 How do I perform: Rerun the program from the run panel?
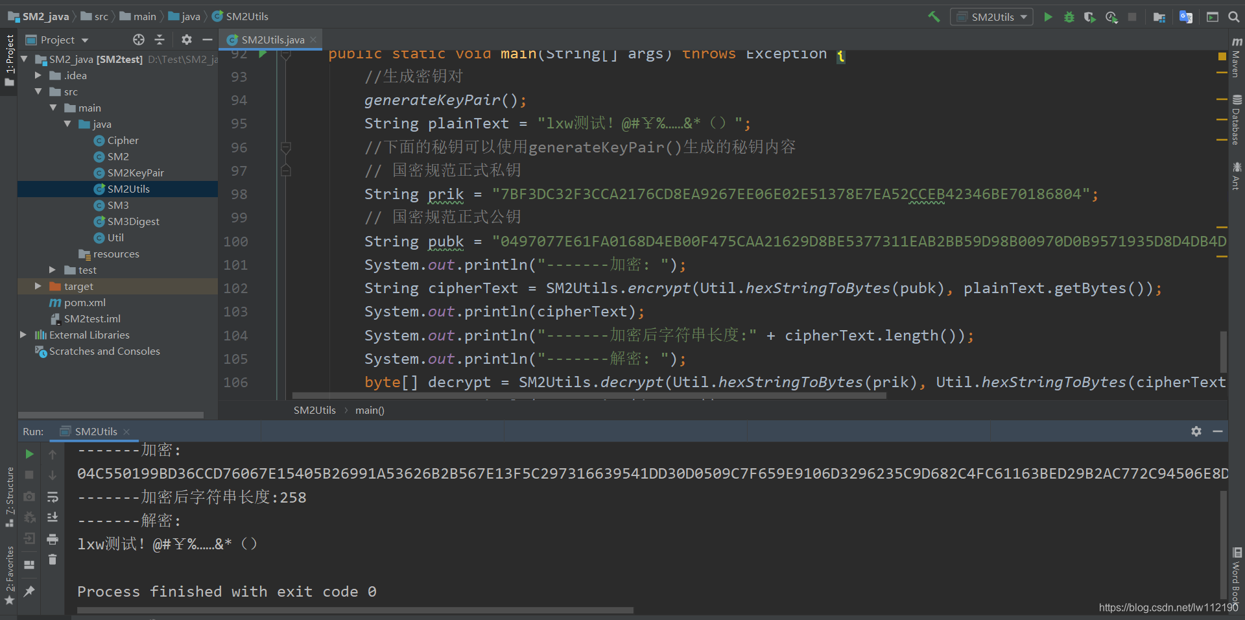click(29, 455)
